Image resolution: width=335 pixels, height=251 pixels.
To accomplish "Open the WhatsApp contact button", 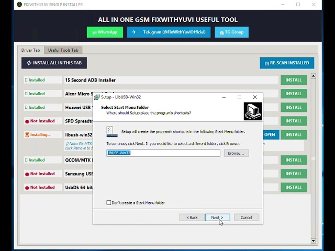I will (x=105, y=32).
